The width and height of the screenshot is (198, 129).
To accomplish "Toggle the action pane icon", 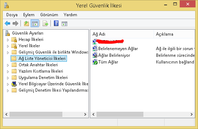I will 64,24.
